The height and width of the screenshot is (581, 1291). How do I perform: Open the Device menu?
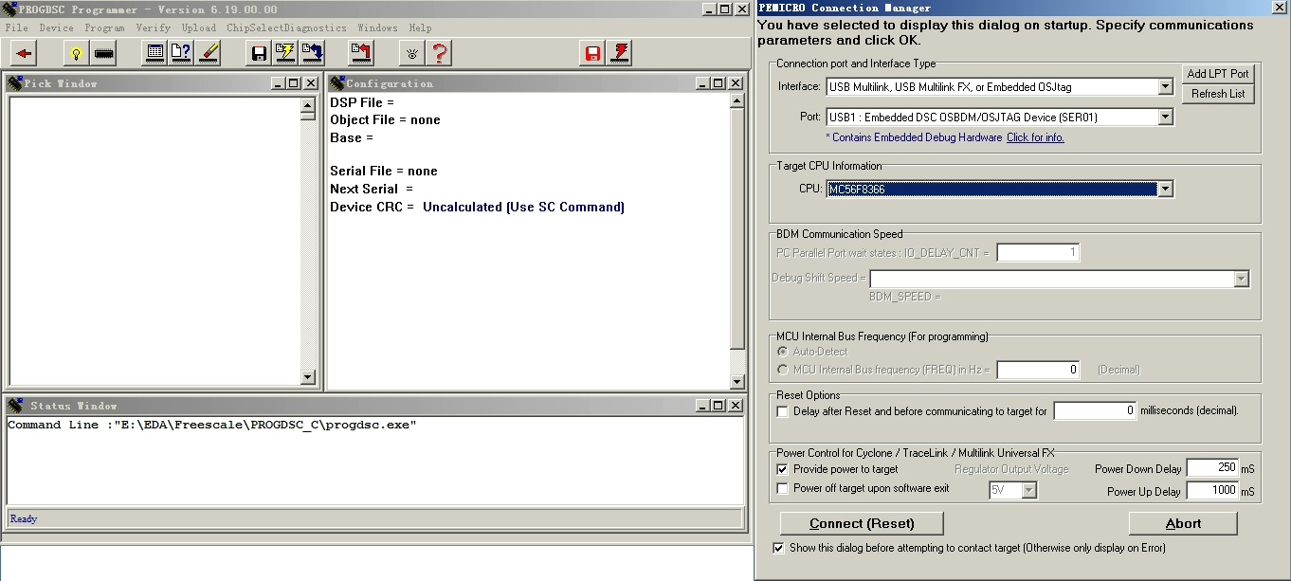coord(56,27)
